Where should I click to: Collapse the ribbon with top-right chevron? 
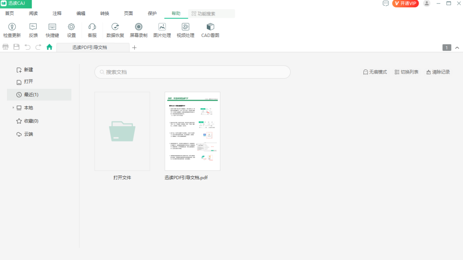click(457, 47)
